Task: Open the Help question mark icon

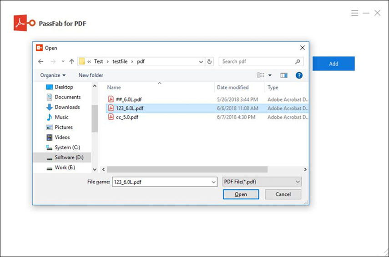Action: point(299,75)
